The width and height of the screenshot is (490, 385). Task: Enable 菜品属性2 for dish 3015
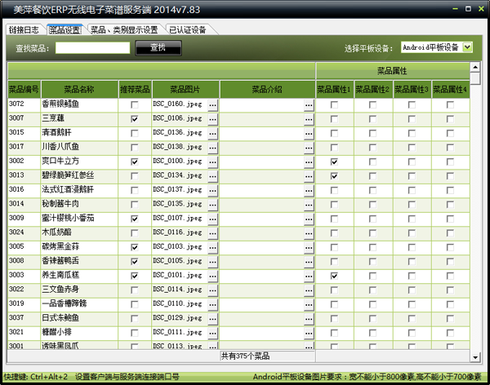(372, 133)
